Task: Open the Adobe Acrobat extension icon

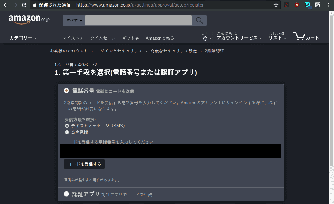Action: pos(286,5)
